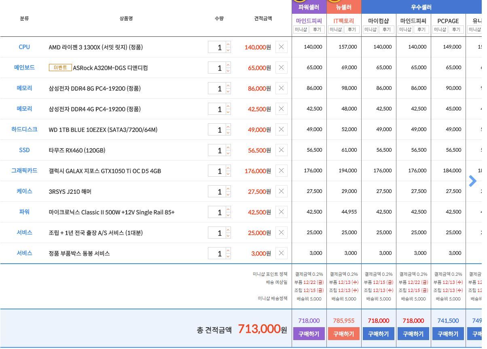Viewport: 487px width, 349px height.
Task: Click the quantity field for 조립 + 1년 A/S 서비스
Action: click(217, 233)
